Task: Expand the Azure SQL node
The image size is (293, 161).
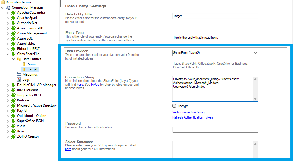Action: coord(8,39)
